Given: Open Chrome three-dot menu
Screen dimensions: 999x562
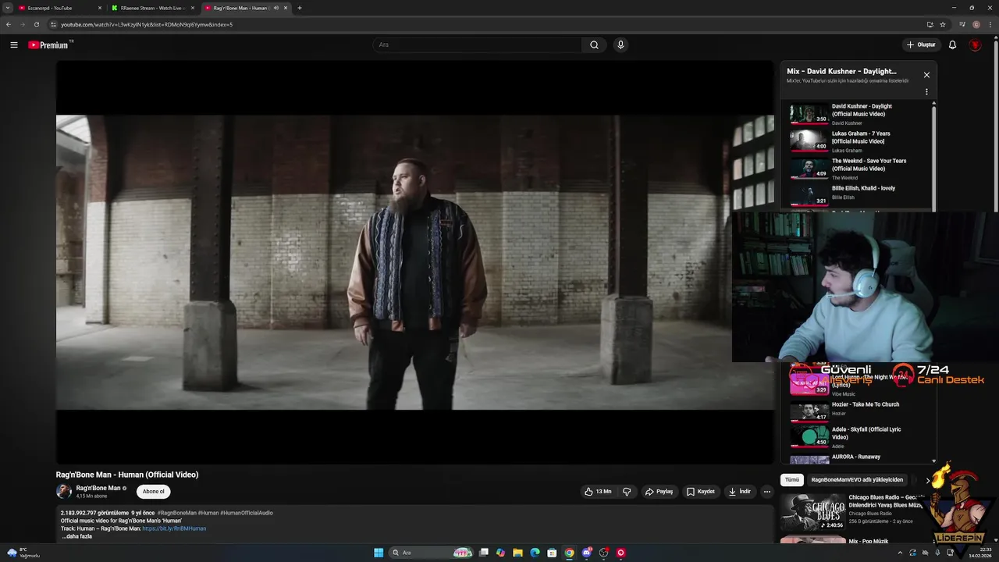Looking at the screenshot, I should 990,24.
